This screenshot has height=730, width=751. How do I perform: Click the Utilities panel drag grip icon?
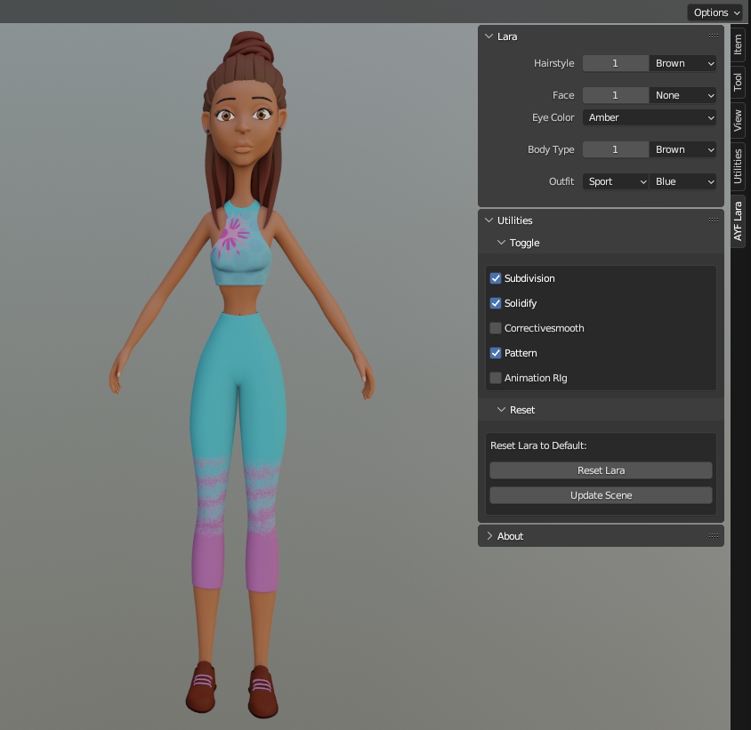click(713, 221)
